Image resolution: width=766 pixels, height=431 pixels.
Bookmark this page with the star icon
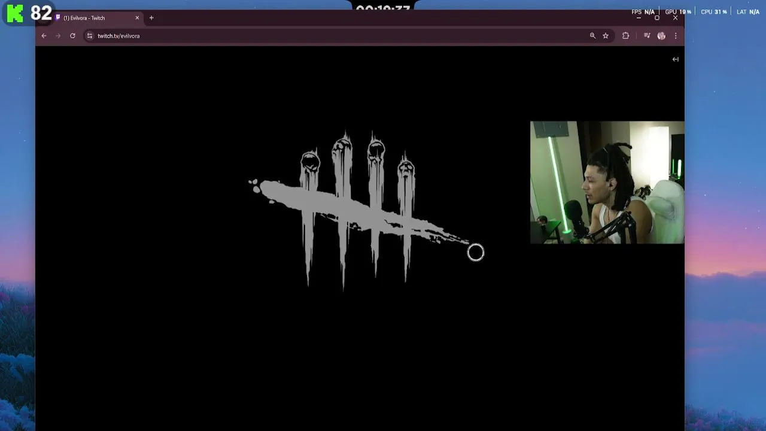[606, 36]
